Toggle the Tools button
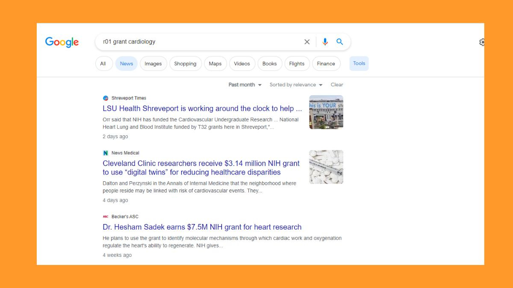 coord(359,64)
